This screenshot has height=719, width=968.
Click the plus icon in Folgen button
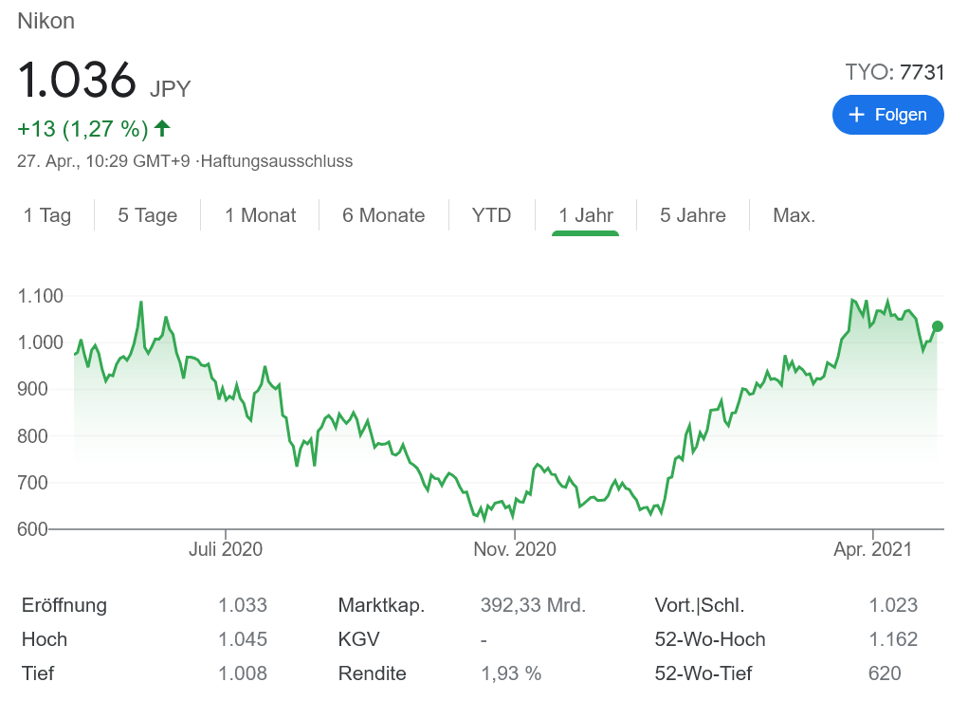click(x=857, y=115)
